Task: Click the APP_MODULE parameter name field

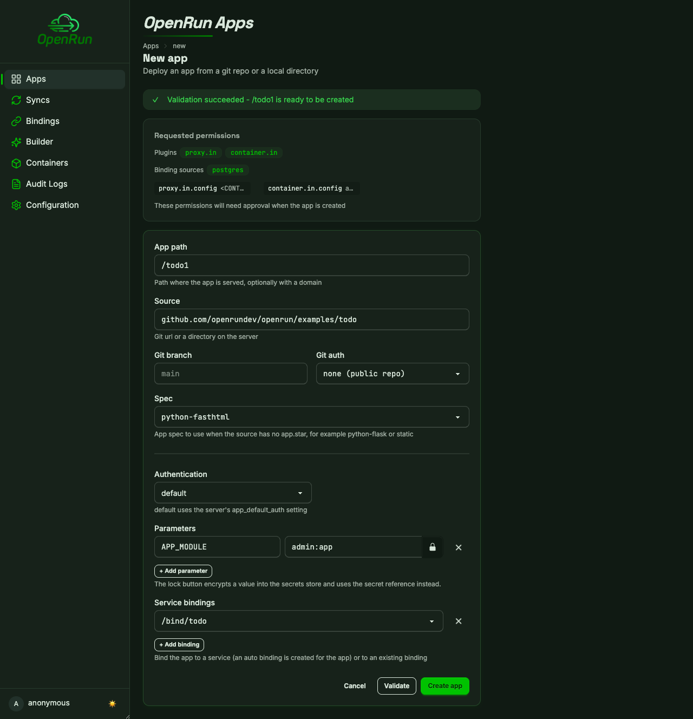Action: pyautogui.click(x=217, y=547)
